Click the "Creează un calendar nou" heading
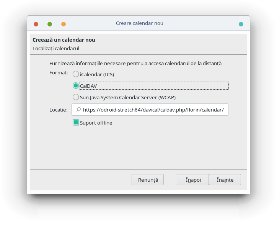This screenshot has height=225, width=277. tap(64, 40)
